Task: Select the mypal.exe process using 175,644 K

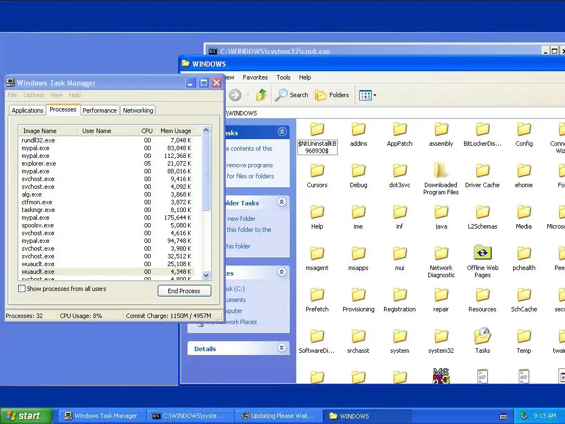Action: 106,218
